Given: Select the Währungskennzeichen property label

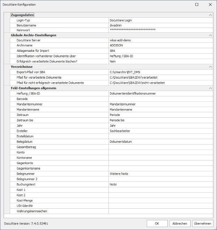Looking at the screenshot, I should (x=32, y=211).
